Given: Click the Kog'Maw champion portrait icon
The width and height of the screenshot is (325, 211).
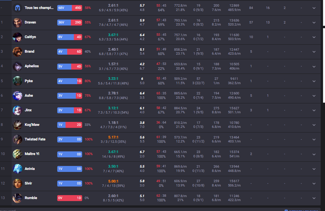Looking at the screenshot, I should (17, 125).
